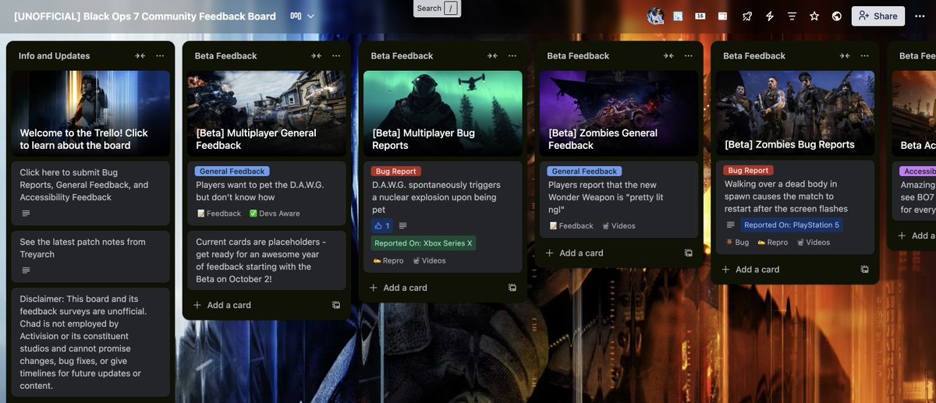Image resolution: width=936 pixels, height=403 pixels.
Task: Click Devs Aware tag on D.A.W.G. card
Action: (x=275, y=214)
